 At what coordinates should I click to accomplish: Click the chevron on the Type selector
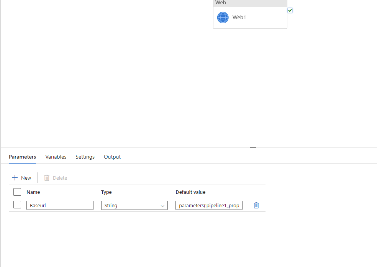(162, 205)
